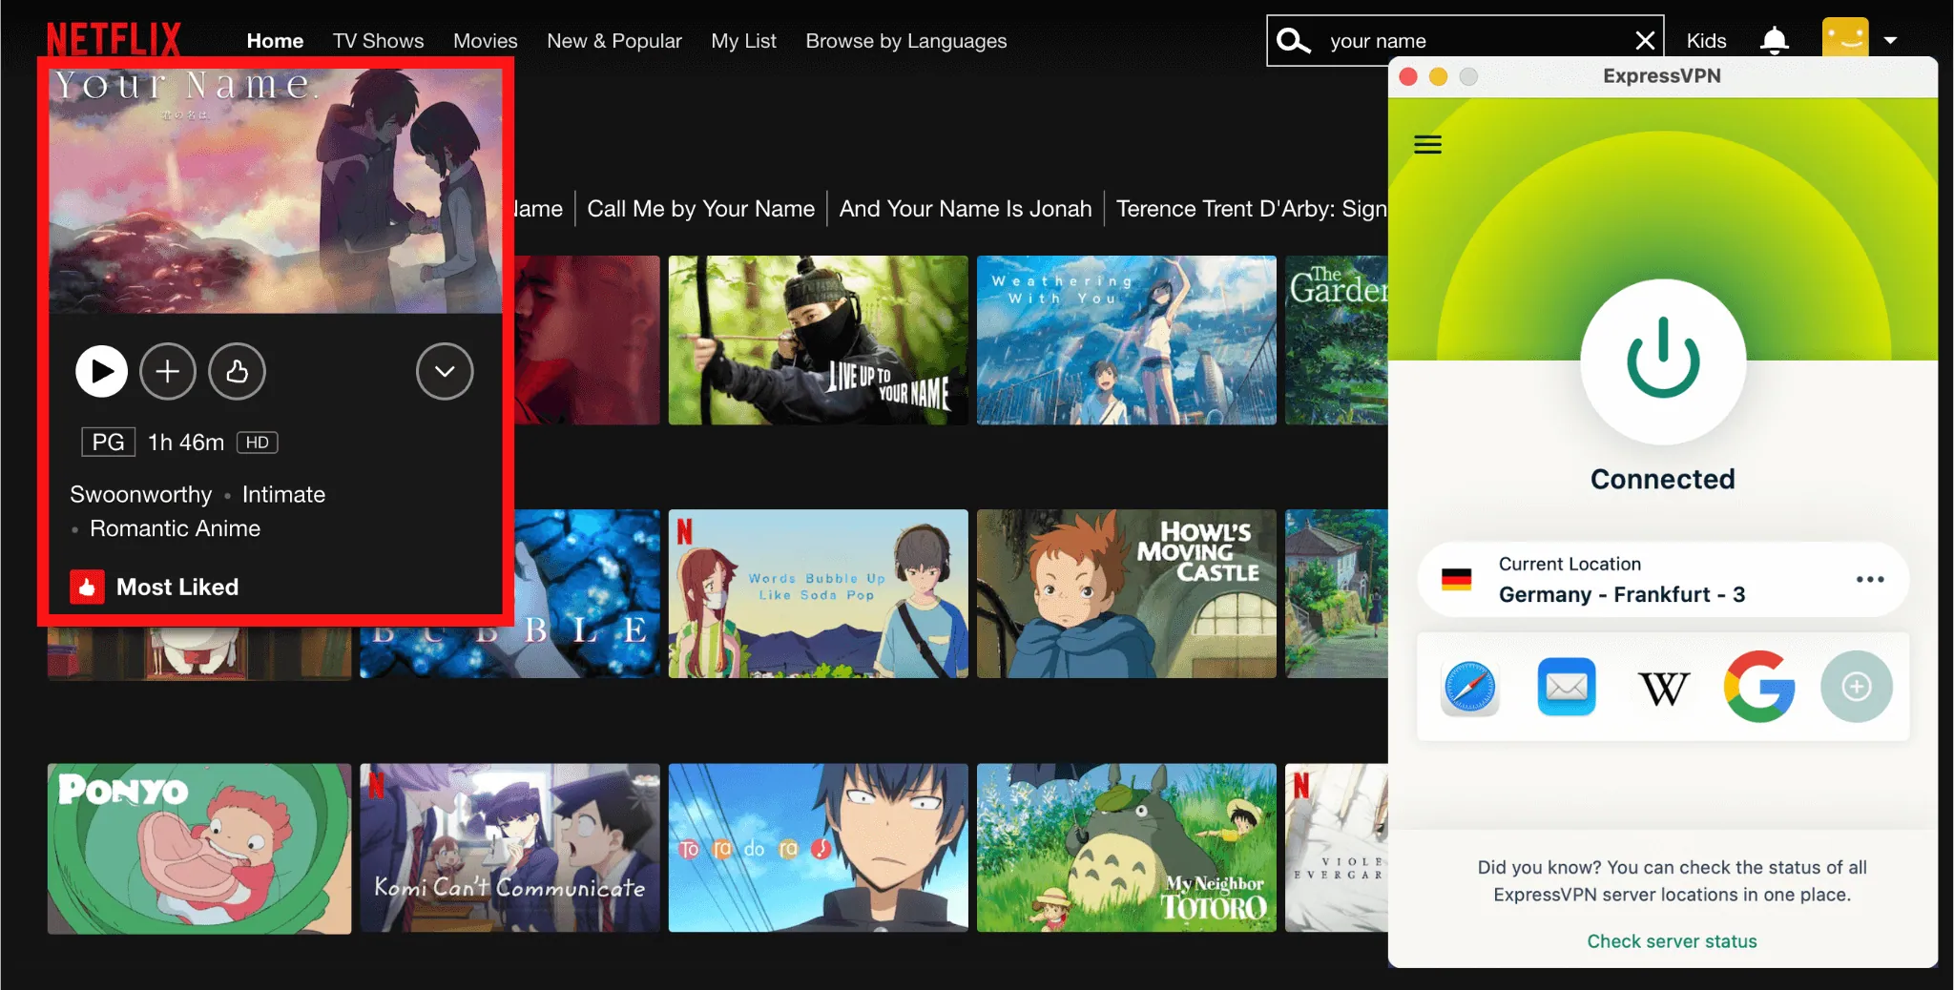Click the Swoonworthy tag
Screen dimensions: 1954x990
140,494
